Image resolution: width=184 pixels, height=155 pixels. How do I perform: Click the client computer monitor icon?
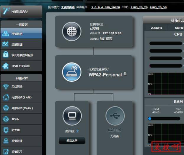pos(72,116)
